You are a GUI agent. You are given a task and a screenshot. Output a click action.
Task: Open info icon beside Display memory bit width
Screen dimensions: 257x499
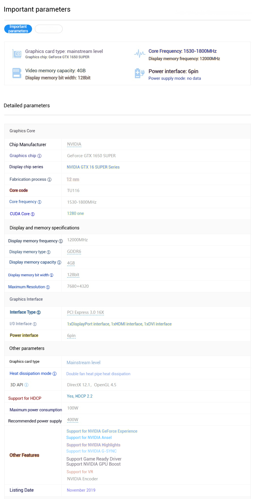tap(52, 275)
